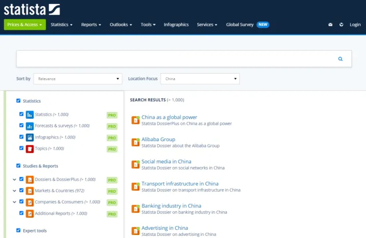Open Transport infrastructure in China link
Image resolution: width=366 pixels, height=238 pixels.
pos(180,184)
